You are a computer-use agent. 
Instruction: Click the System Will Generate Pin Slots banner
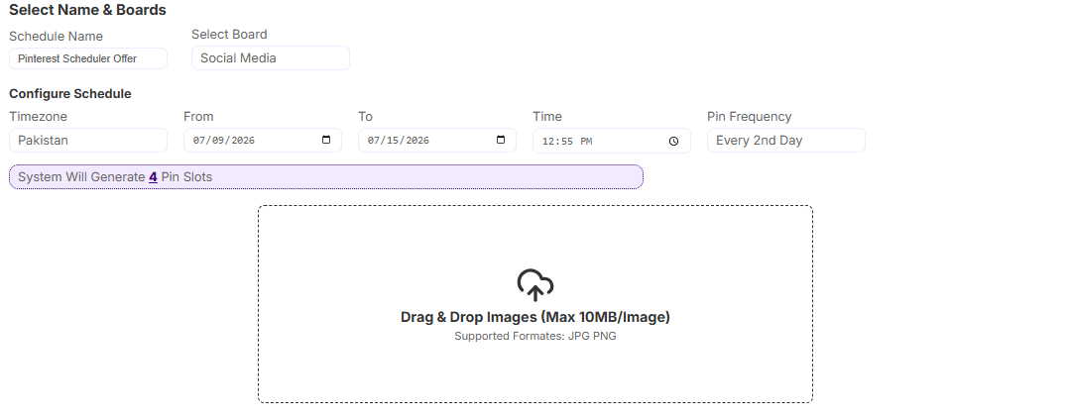(x=326, y=177)
